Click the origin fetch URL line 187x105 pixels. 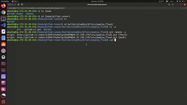(67, 35)
